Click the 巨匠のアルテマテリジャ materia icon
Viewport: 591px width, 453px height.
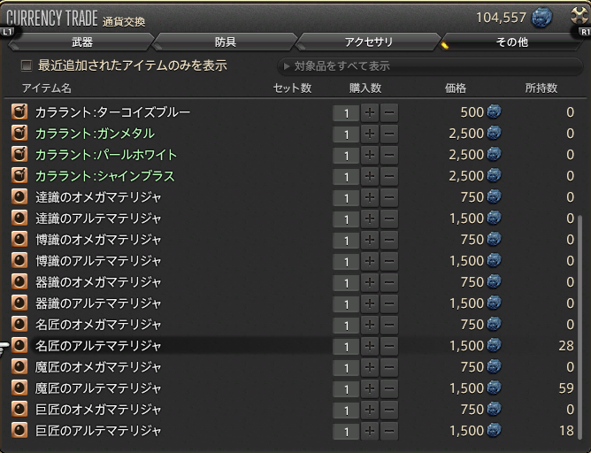[x=19, y=431]
